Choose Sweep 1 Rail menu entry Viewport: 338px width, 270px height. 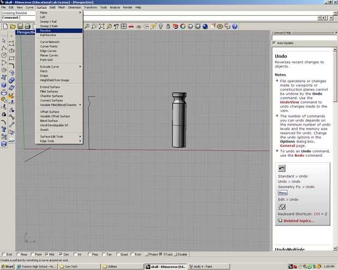(x=59, y=22)
